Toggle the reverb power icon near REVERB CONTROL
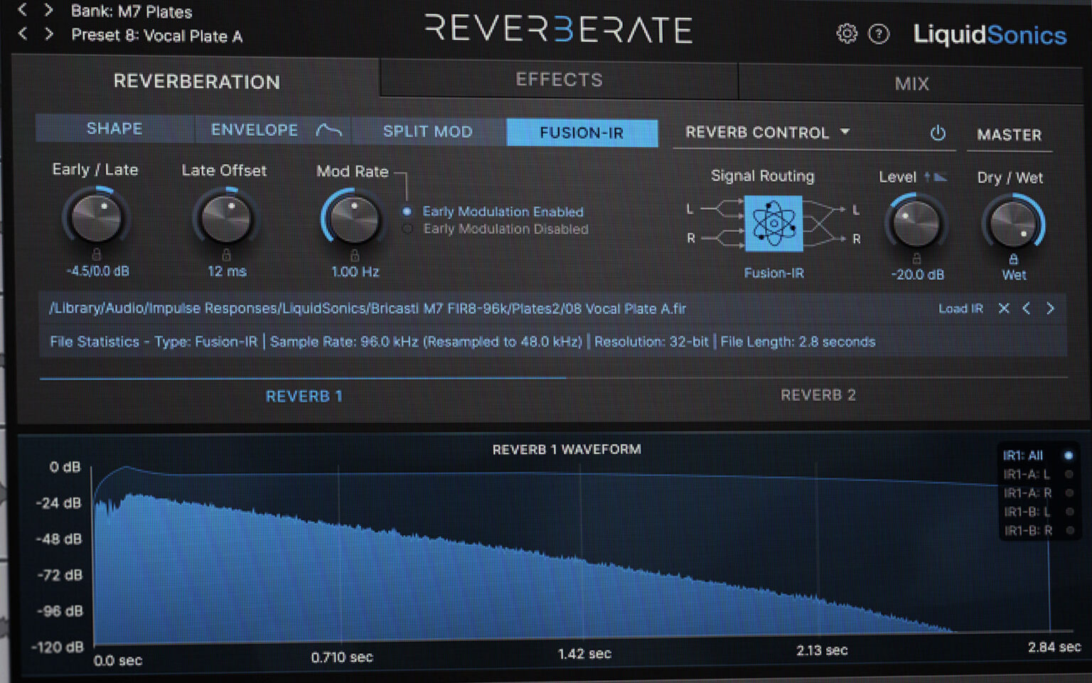1092x683 pixels. point(938,133)
